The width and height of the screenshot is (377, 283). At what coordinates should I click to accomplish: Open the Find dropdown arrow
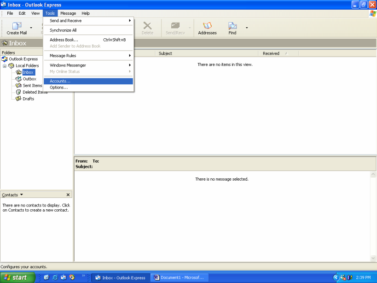pyautogui.click(x=247, y=28)
